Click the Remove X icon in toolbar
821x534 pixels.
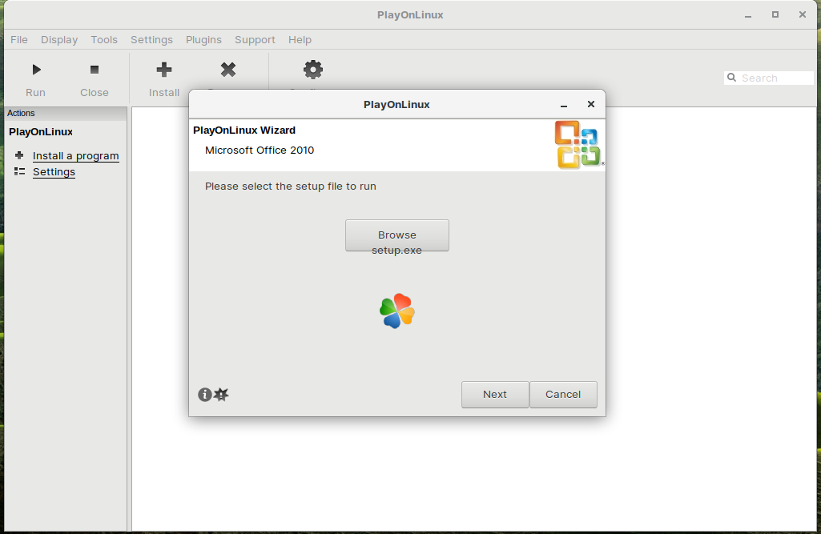click(228, 70)
